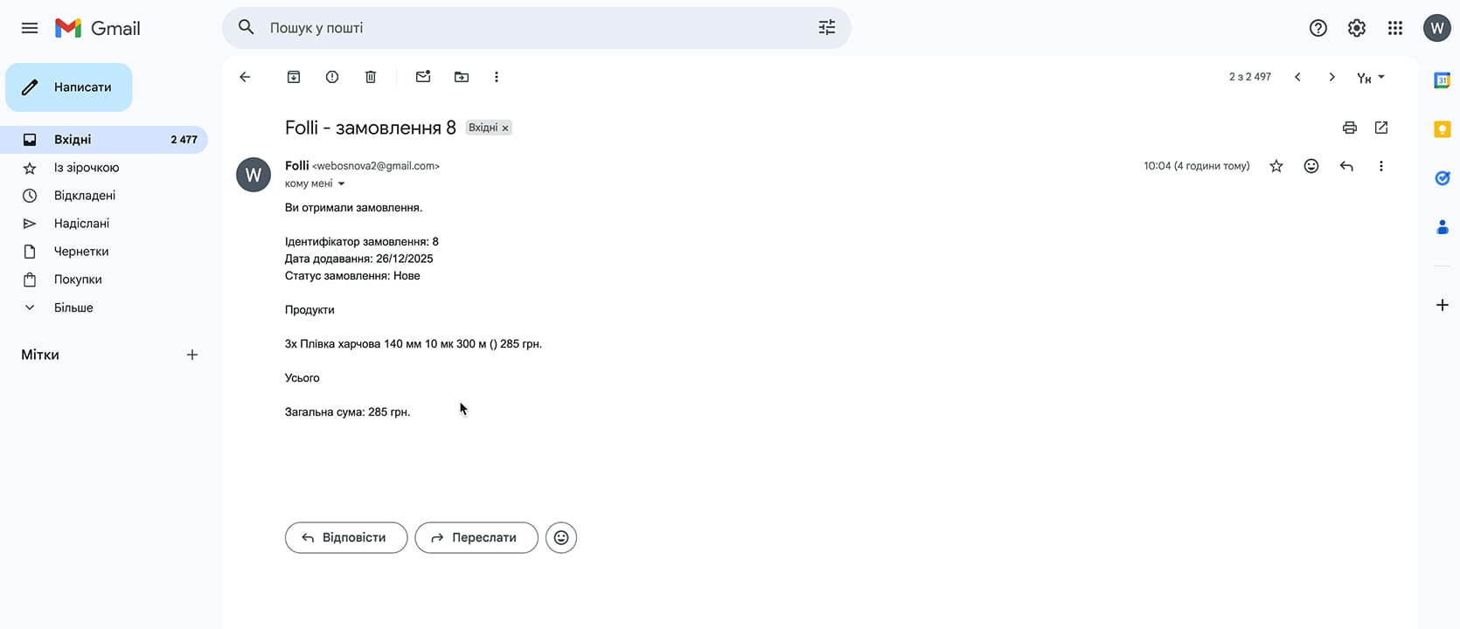Click the Відповісти button
This screenshot has width=1460, height=629.
click(346, 537)
